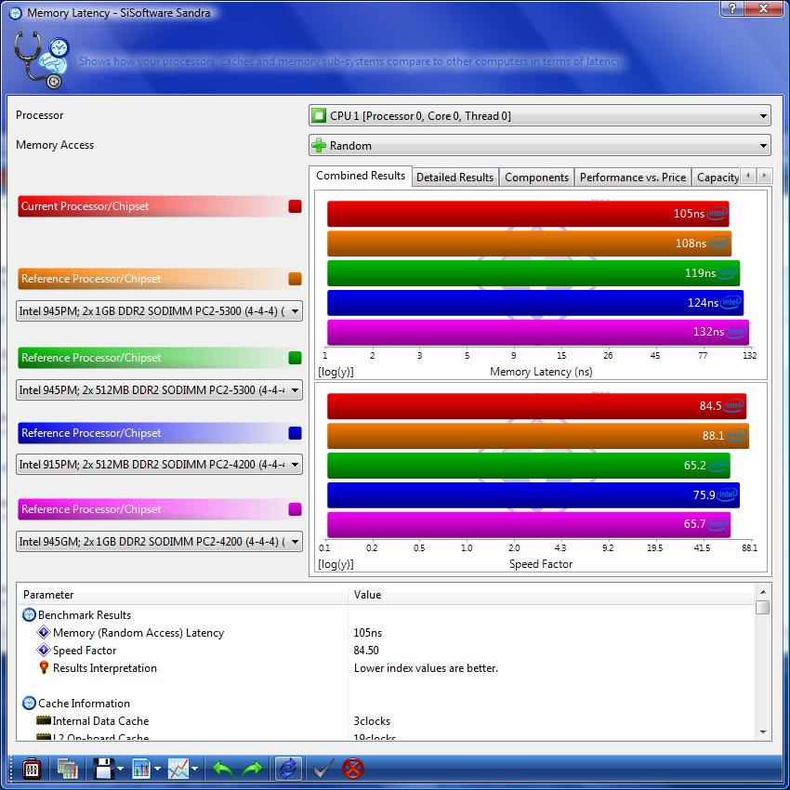Click the bar chart report icon
The width and height of the screenshot is (790, 790).
pos(141,769)
